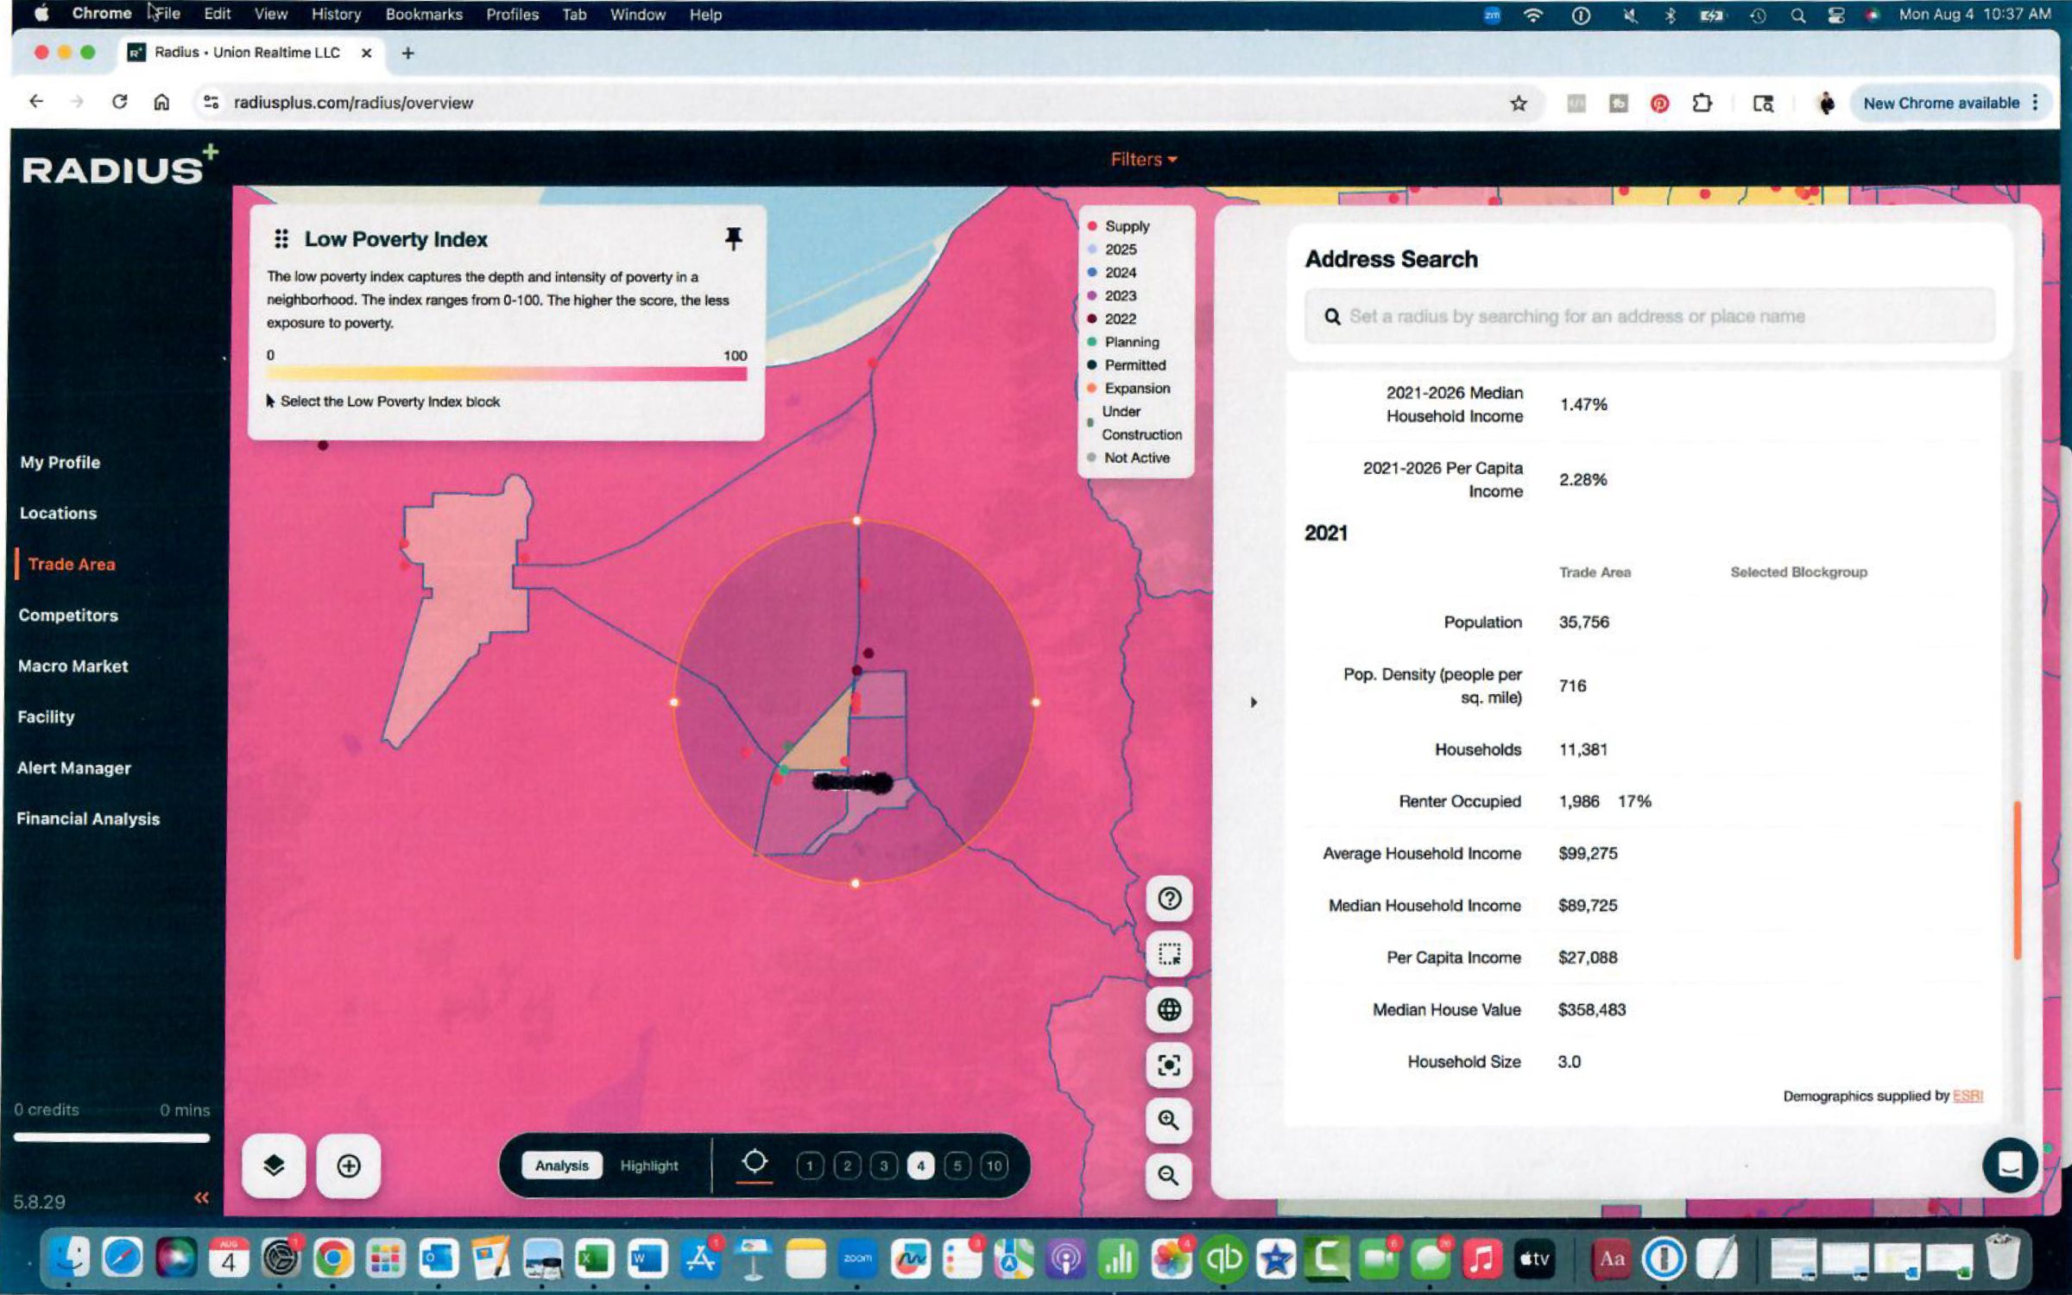This screenshot has width=2072, height=1295.
Task: Zoom out on the map
Action: pyautogui.click(x=1169, y=1175)
